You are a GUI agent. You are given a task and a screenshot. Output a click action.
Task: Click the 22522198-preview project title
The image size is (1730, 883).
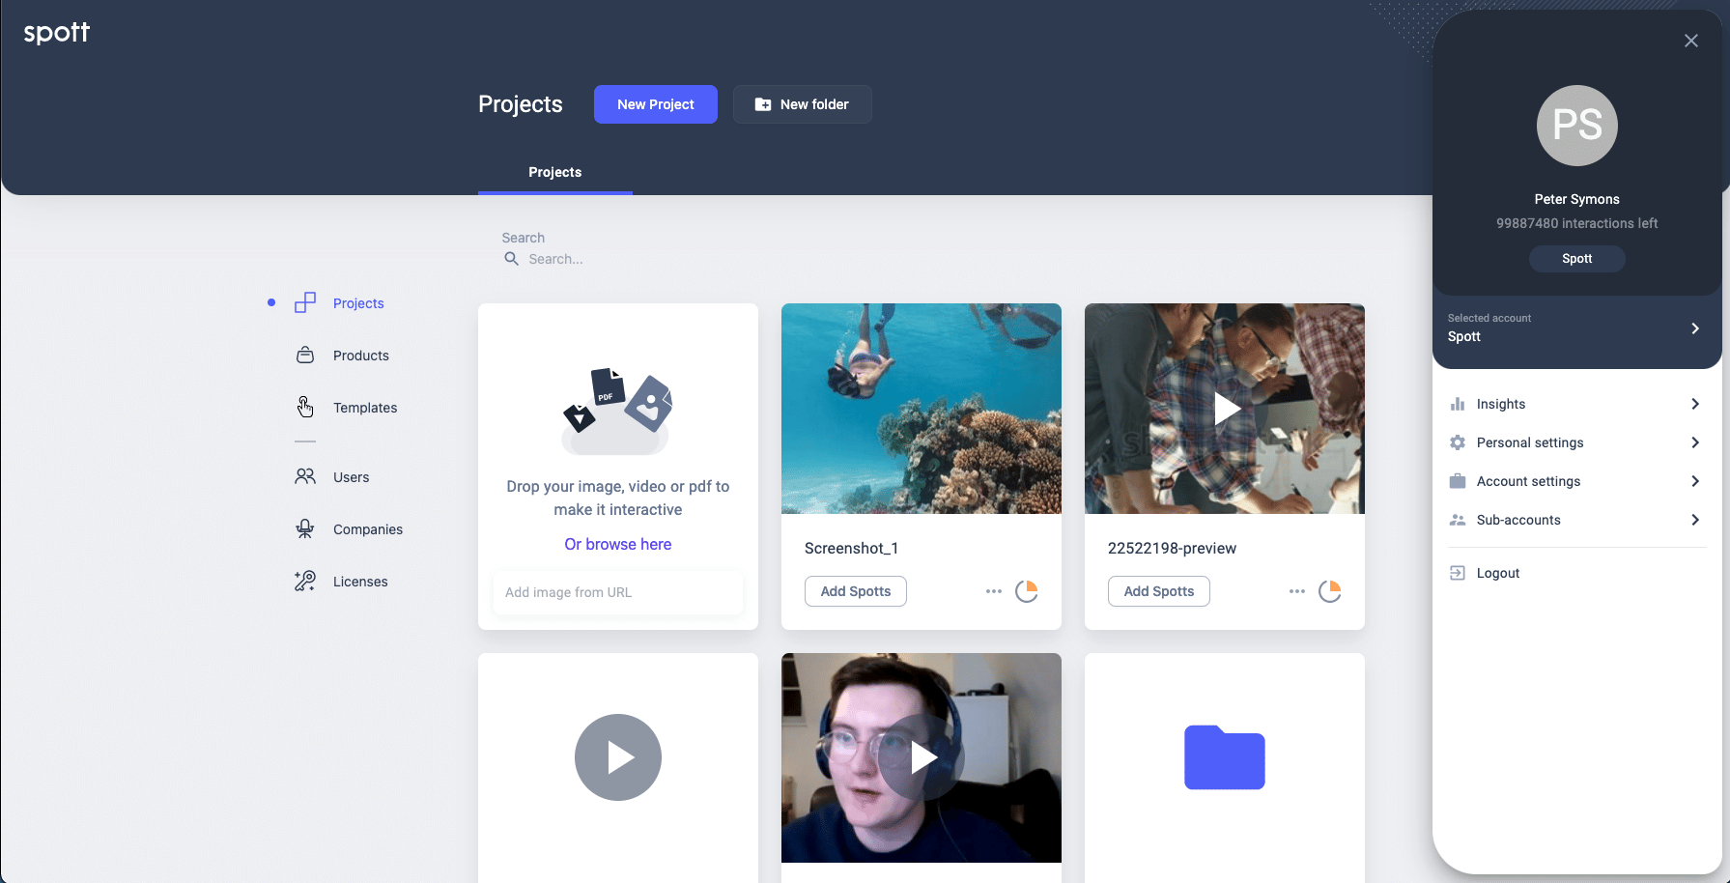1172,548
